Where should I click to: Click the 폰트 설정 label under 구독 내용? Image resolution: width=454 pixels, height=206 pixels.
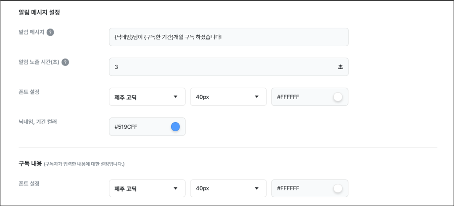(29, 183)
